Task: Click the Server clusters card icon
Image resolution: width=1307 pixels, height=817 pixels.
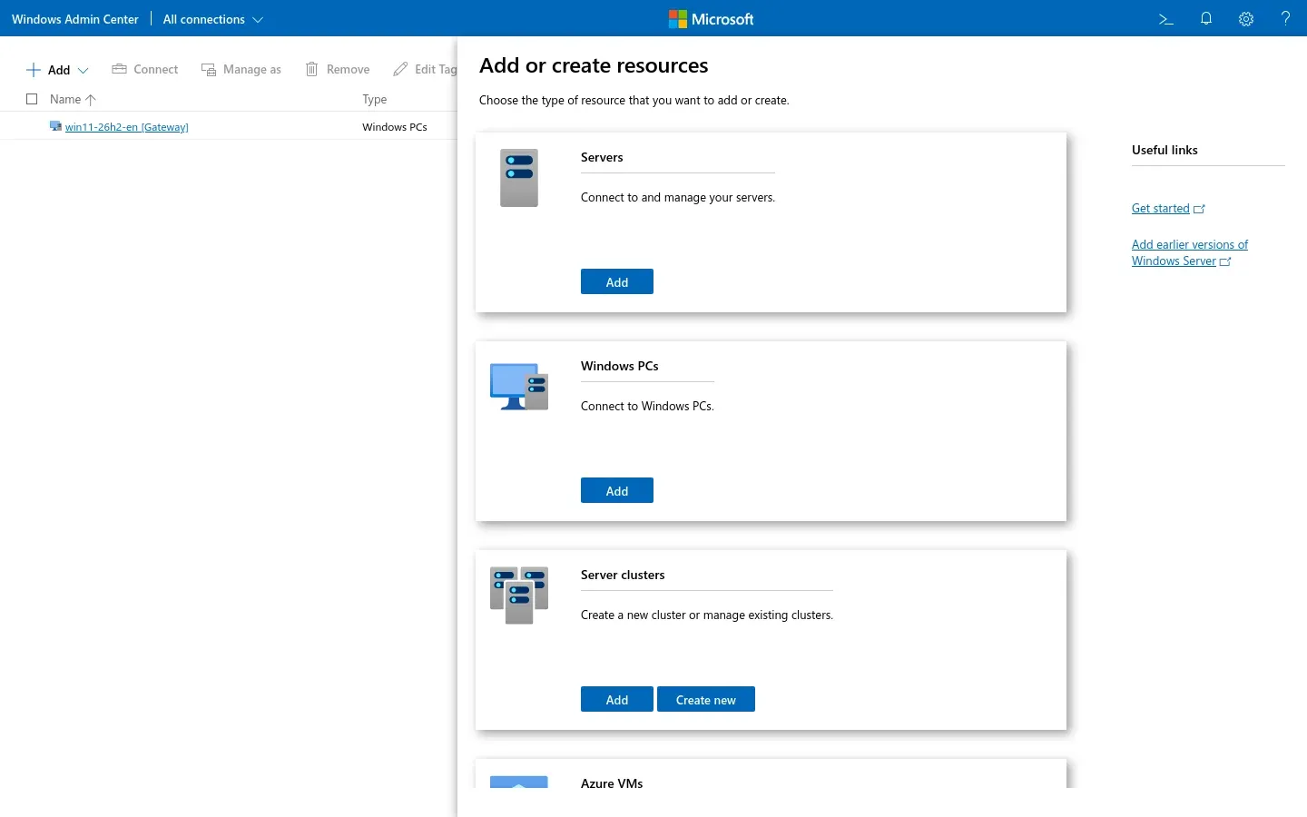Action: [x=519, y=595]
